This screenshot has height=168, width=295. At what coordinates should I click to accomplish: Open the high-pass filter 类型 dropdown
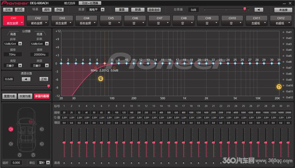click(20, 66)
